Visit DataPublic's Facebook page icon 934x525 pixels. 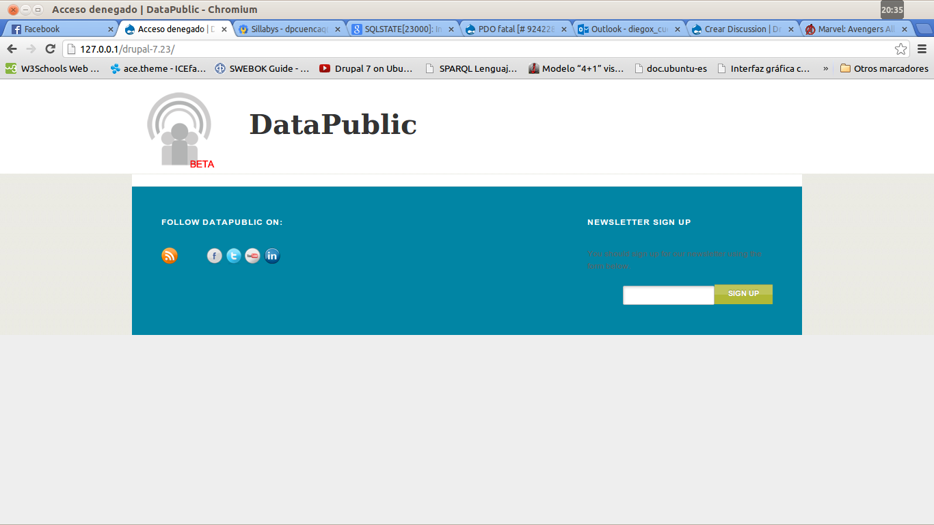215,256
